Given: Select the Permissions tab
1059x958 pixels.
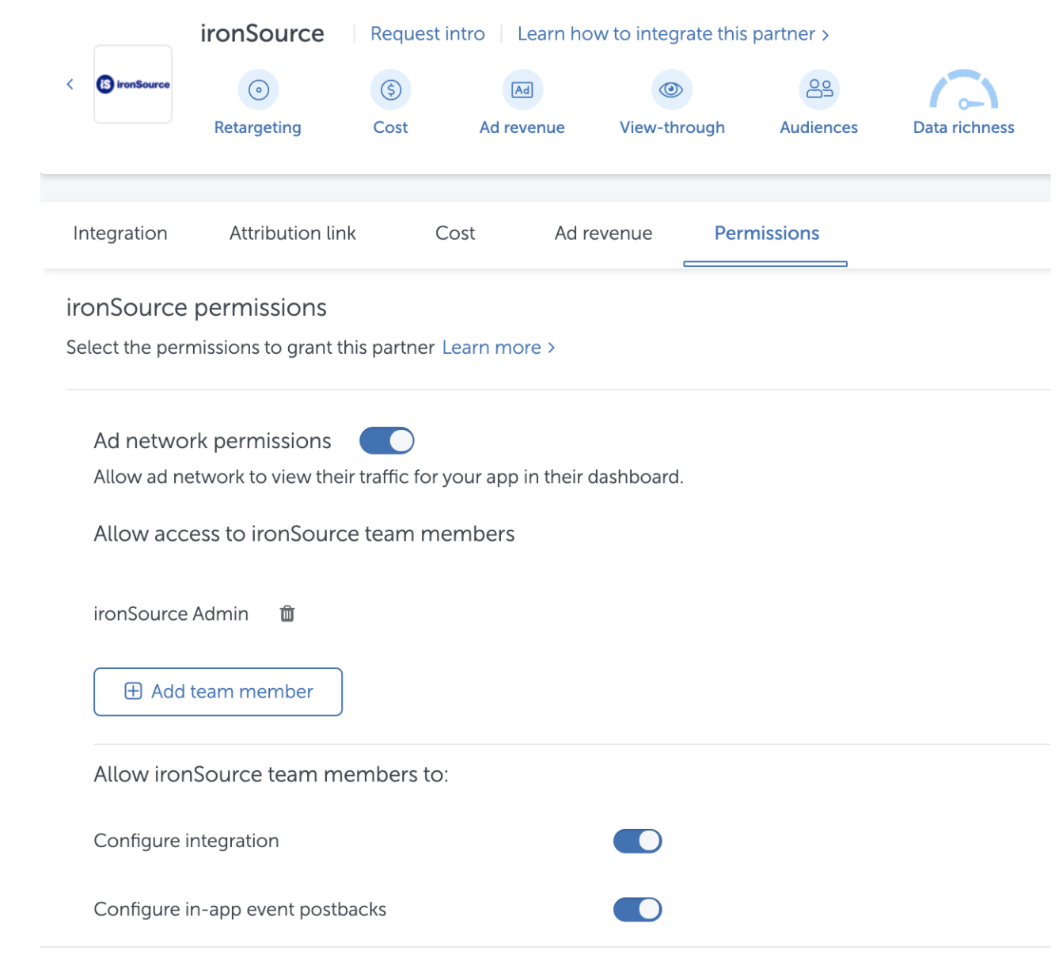Looking at the screenshot, I should [766, 234].
